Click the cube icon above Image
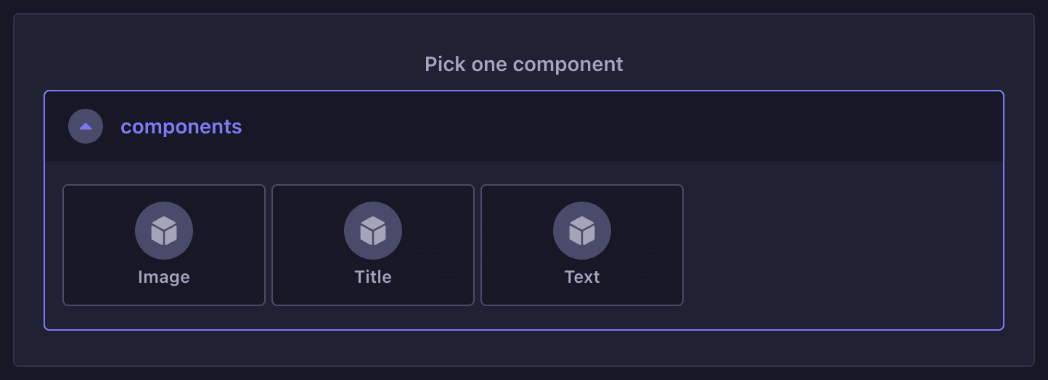Screen dimensions: 1048x380 pyautogui.click(x=164, y=231)
